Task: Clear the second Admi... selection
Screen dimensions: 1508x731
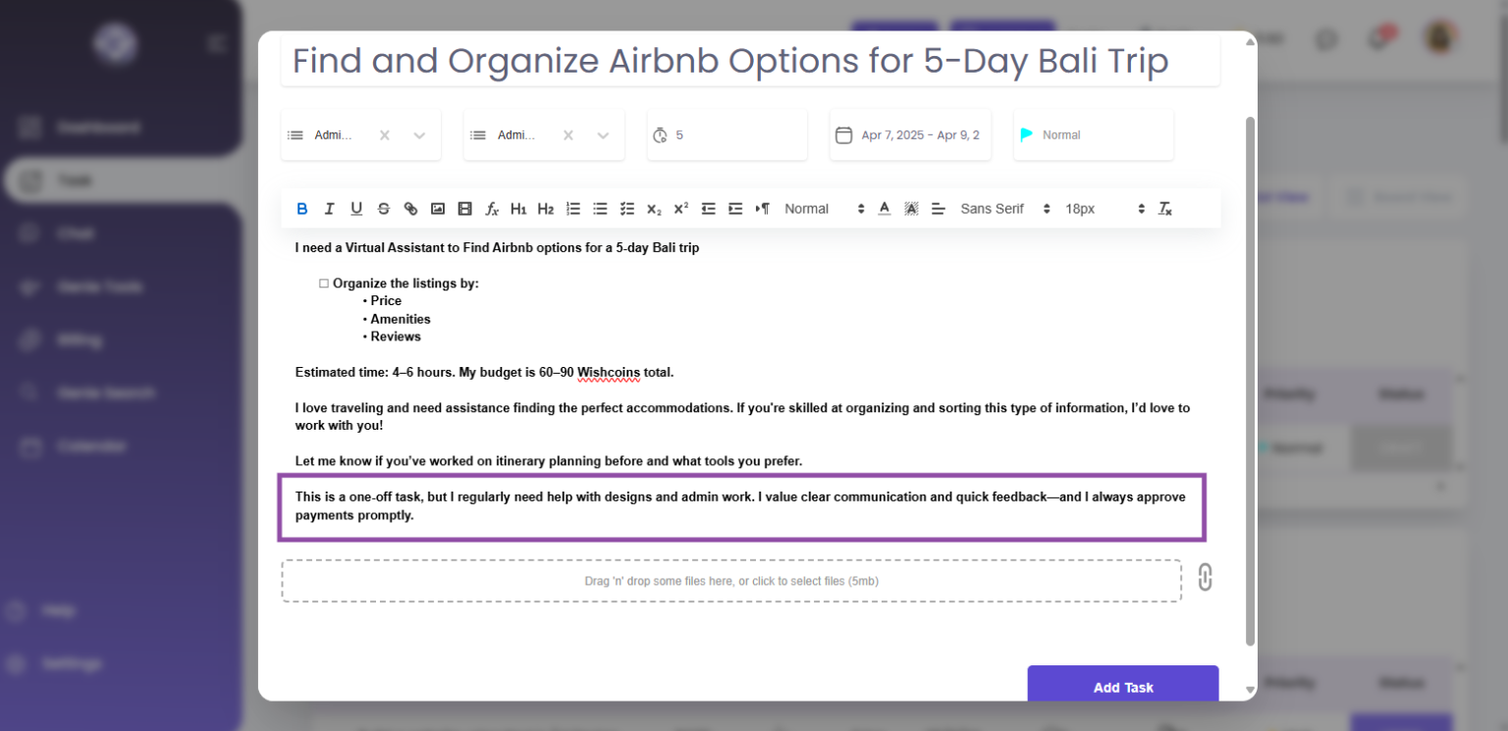Action: coord(568,135)
